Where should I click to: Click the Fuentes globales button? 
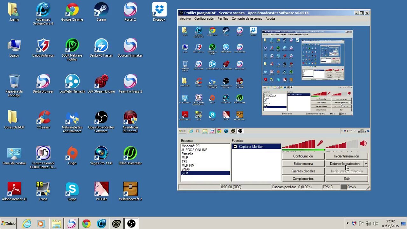[x=303, y=171]
